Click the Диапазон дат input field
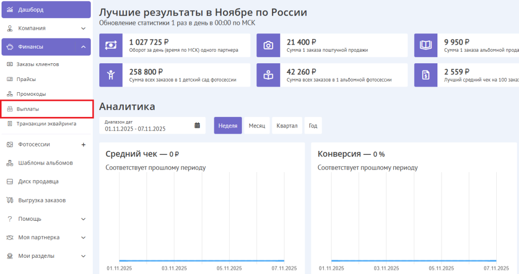519x274 pixels. click(x=147, y=126)
